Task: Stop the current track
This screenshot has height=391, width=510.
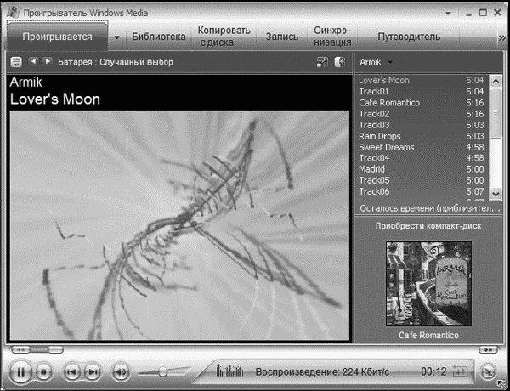Action: 45,371
